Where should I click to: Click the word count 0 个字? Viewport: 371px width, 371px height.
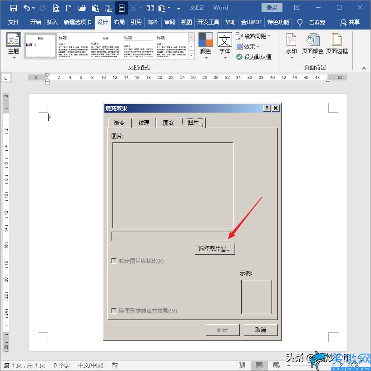tap(61, 365)
